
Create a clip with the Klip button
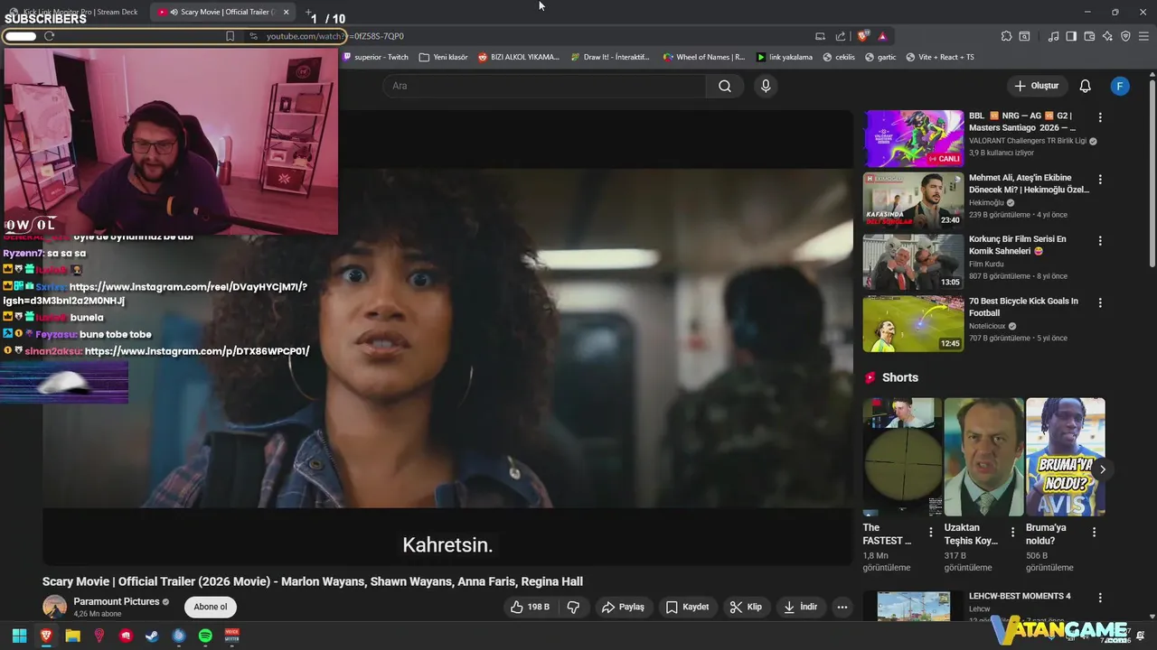[x=746, y=607]
